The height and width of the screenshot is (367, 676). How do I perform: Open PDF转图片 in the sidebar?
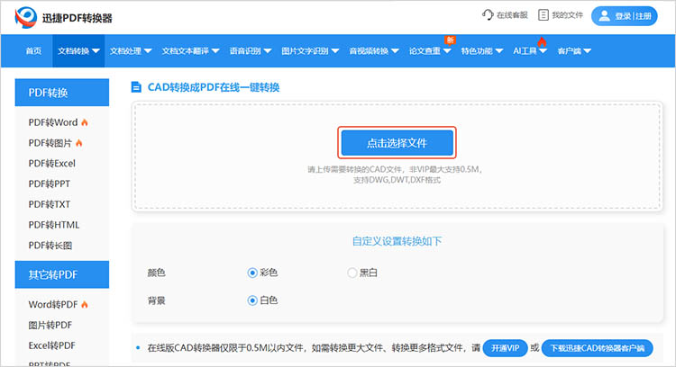[50, 143]
